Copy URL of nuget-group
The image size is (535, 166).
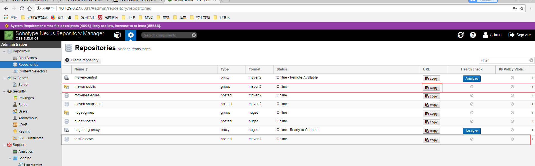tap(431, 114)
